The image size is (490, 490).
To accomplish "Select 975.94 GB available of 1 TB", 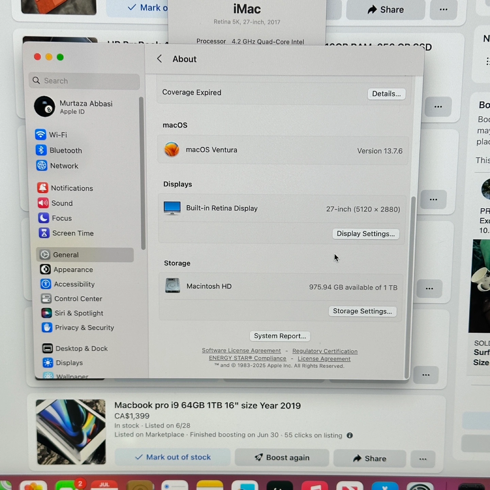I will pos(353,287).
